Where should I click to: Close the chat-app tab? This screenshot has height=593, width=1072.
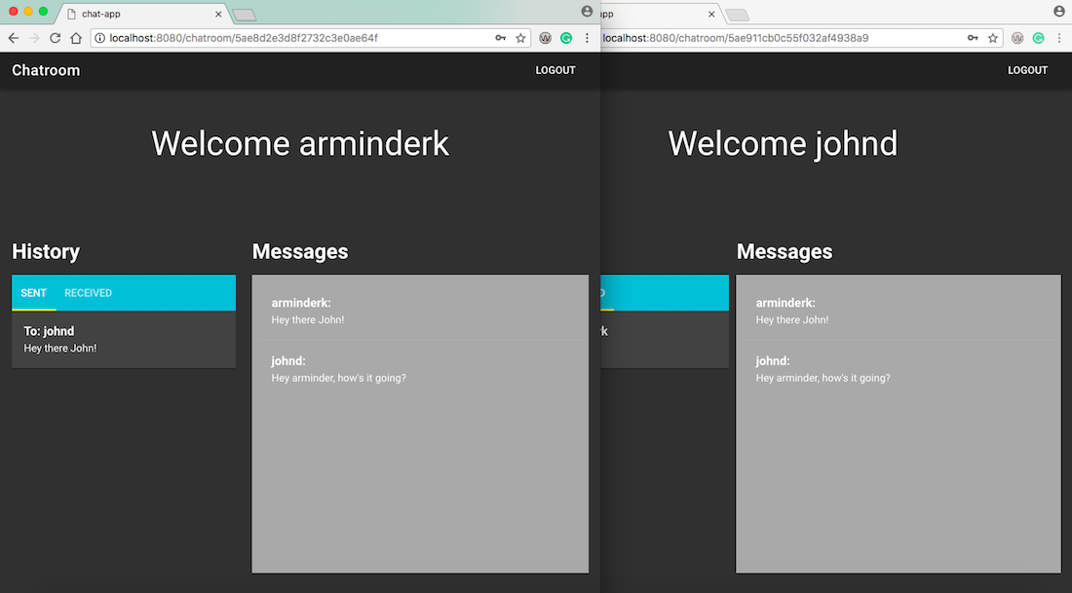218,14
